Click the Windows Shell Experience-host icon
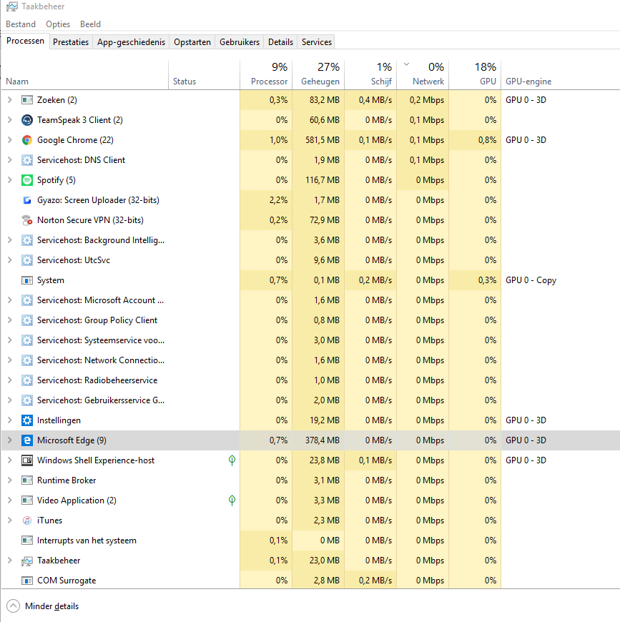This screenshot has width=620, height=622. pyautogui.click(x=27, y=460)
